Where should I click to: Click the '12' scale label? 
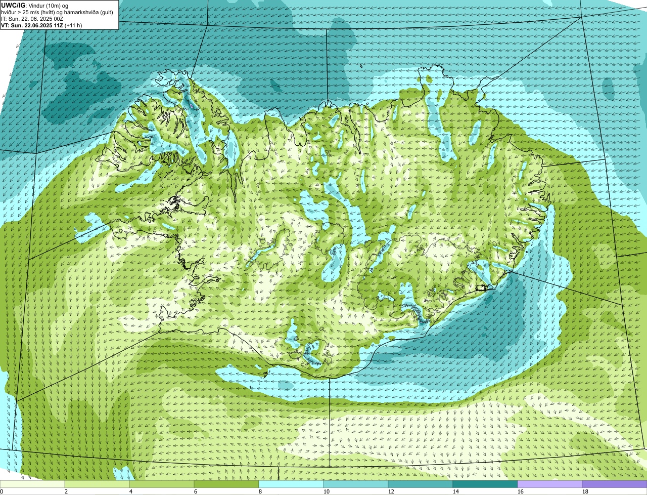pos(391,491)
